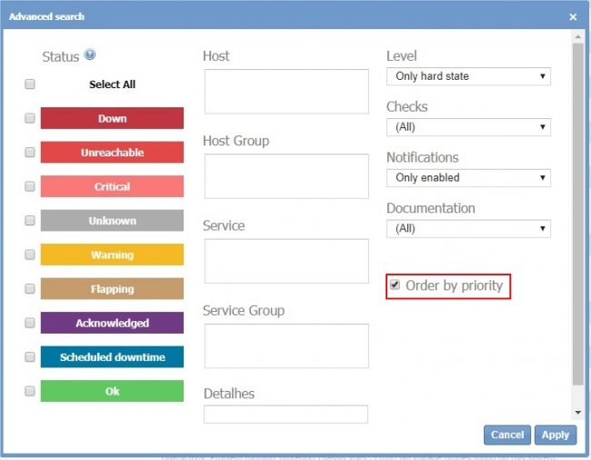Toggle the Order by priority checkbox

tap(395, 285)
